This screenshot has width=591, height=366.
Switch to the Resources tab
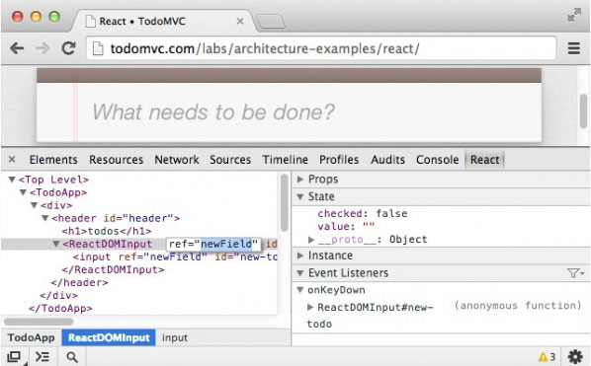tap(116, 160)
